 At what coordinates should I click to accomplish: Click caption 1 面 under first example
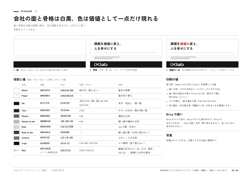pyautogui.click(x=41, y=70)
